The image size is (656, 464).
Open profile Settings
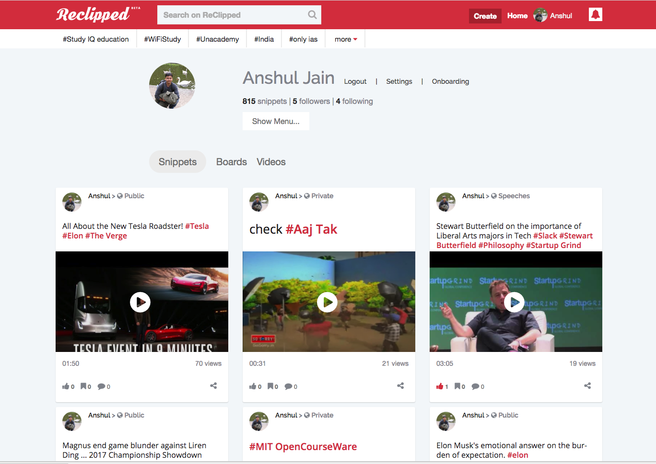point(399,81)
